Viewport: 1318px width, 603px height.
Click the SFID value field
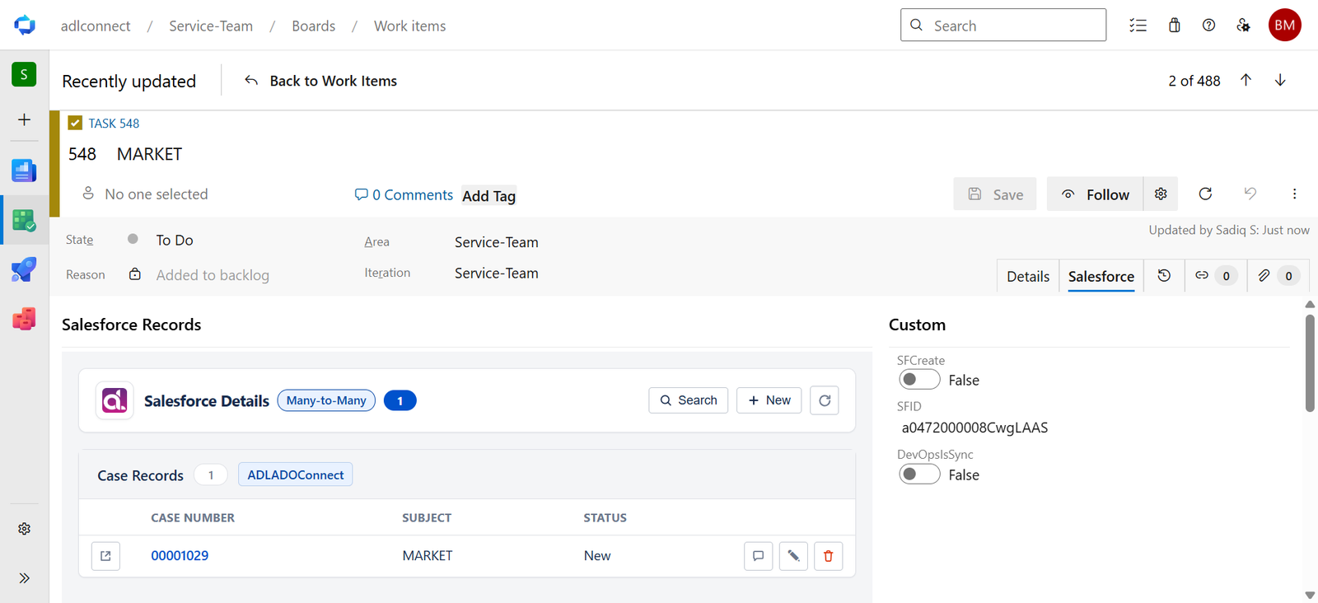(974, 428)
